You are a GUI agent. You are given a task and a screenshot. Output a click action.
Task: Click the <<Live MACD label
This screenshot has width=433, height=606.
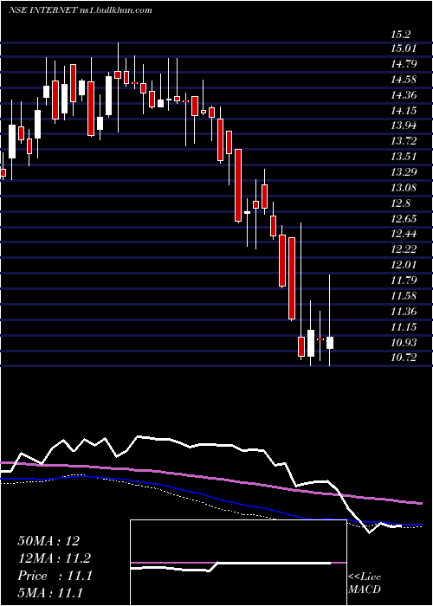(x=365, y=583)
